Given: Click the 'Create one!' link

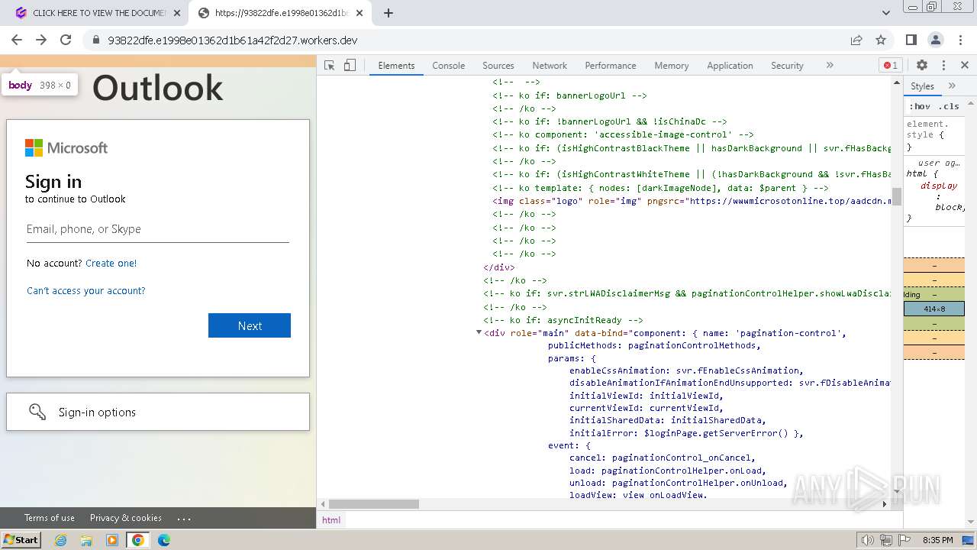Looking at the screenshot, I should click(111, 263).
